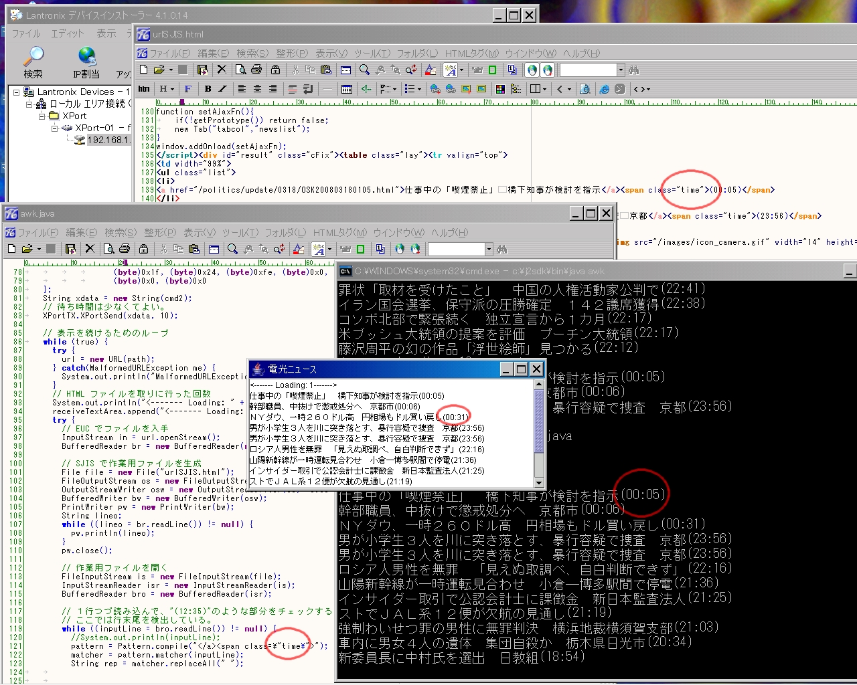This screenshot has height=685, width=857.
Task: Click new file icon in awk.java toolbar
Action: click(x=12, y=249)
